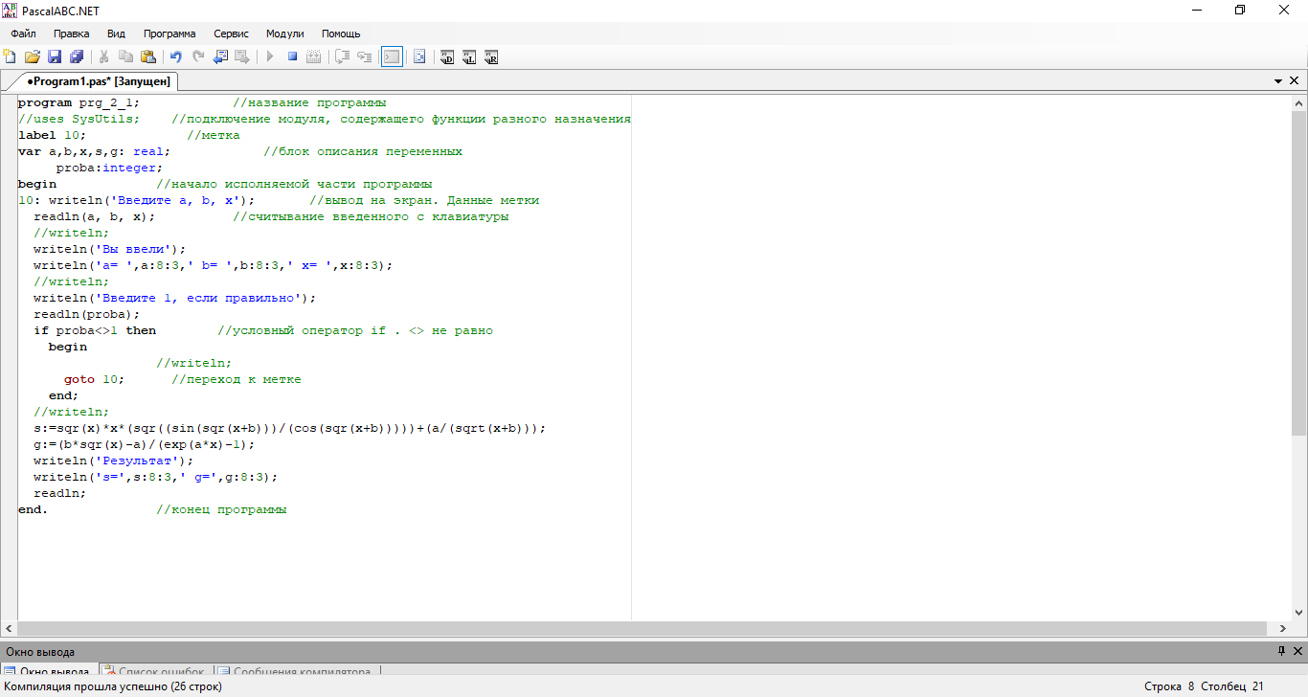Click the toolbar icon marked R
This screenshot has height=697, width=1308.
point(491,57)
